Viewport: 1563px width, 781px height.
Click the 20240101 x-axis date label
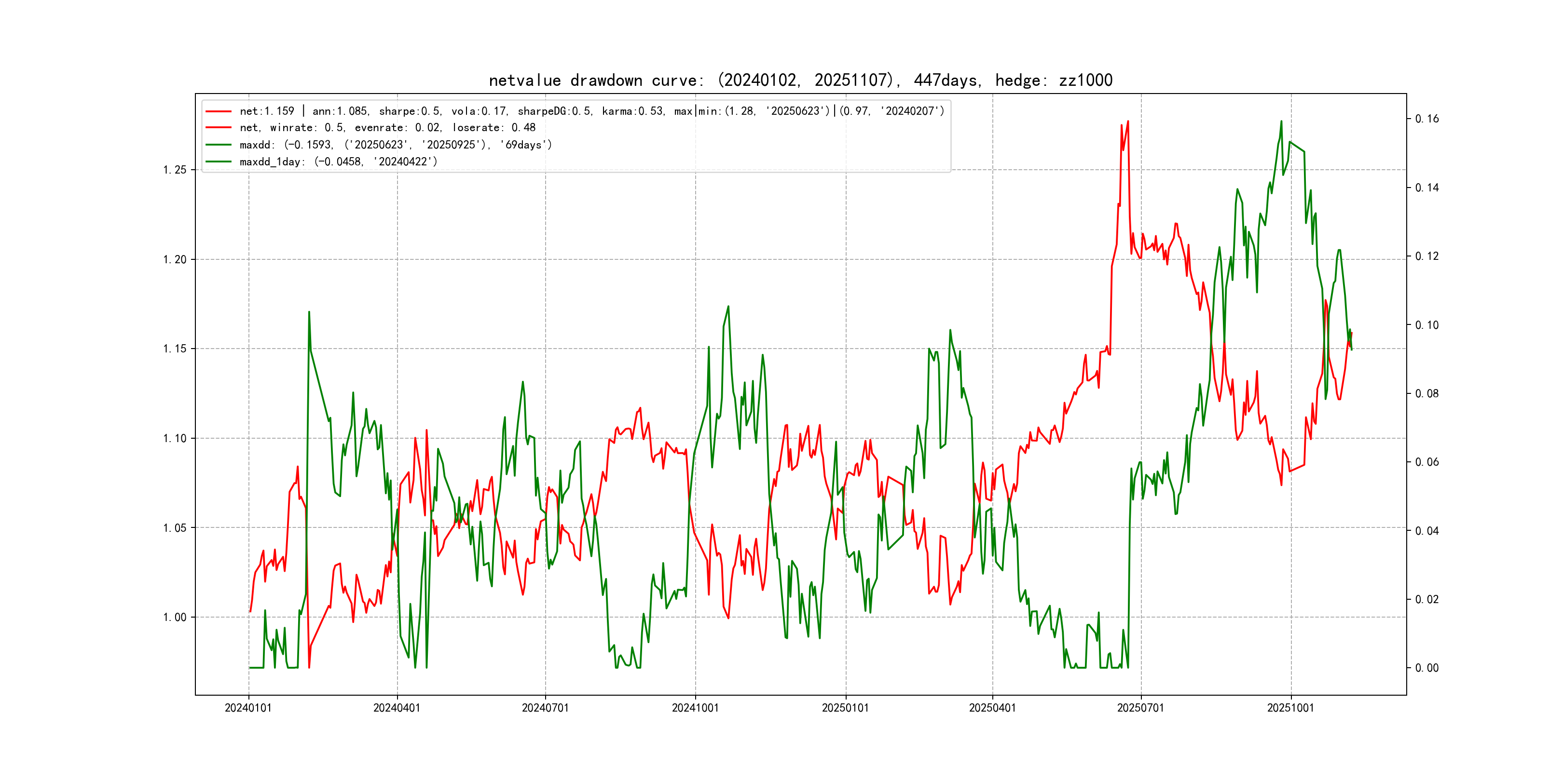[248, 708]
